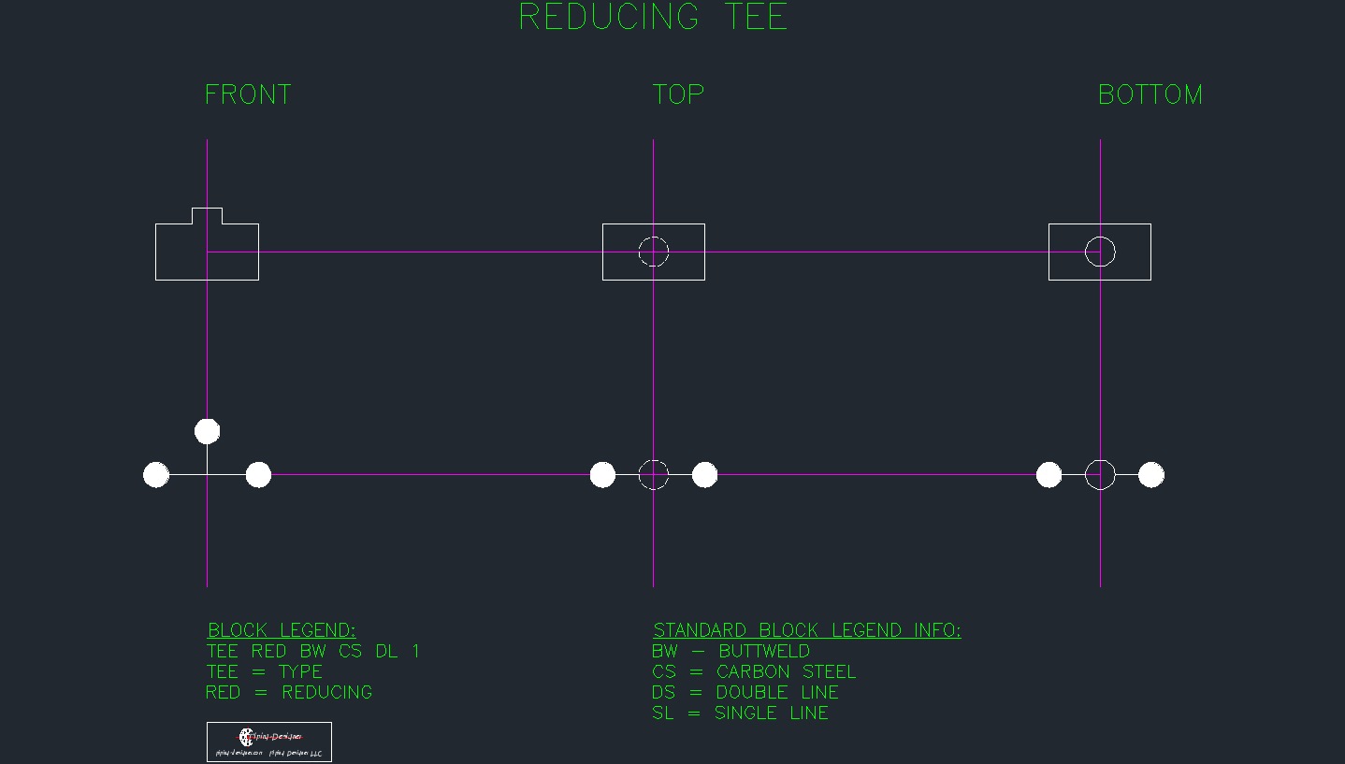Screen dimensions: 1345x764
Task: Click the right weld dot of the BOTTOM single-line symbol
Action: [1150, 475]
